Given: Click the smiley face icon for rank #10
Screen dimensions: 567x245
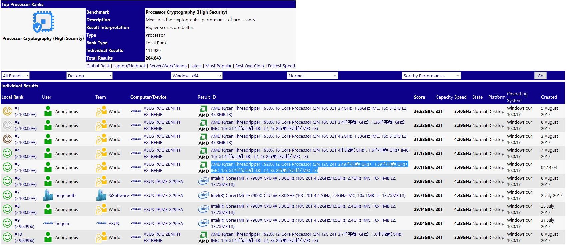Looking at the screenshot, I should point(7,237).
